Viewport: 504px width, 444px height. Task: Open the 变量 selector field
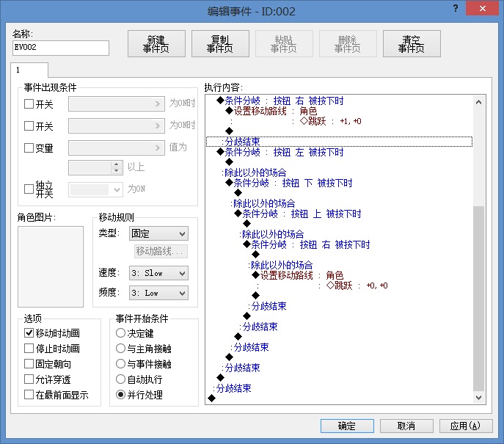coord(117,148)
